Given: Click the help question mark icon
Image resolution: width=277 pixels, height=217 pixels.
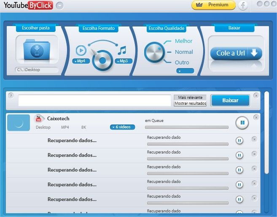Looking at the screenshot, I should point(11,95).
